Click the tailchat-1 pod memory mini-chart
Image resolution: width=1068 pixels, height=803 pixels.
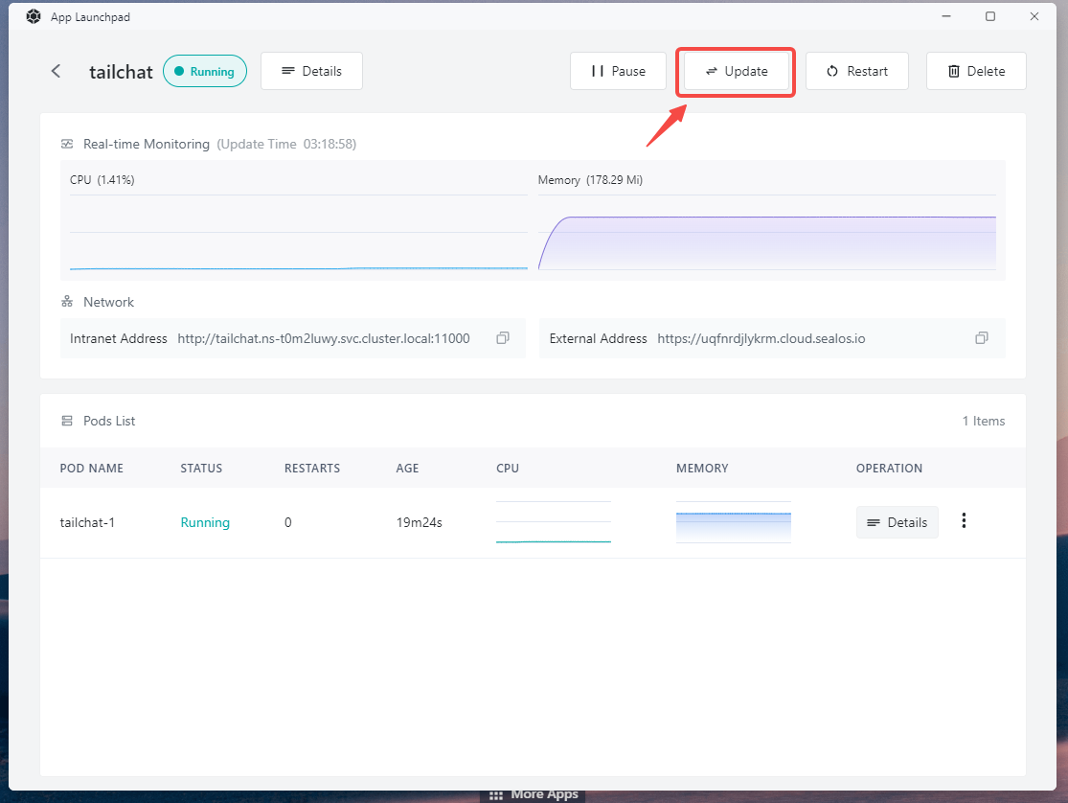733,522
